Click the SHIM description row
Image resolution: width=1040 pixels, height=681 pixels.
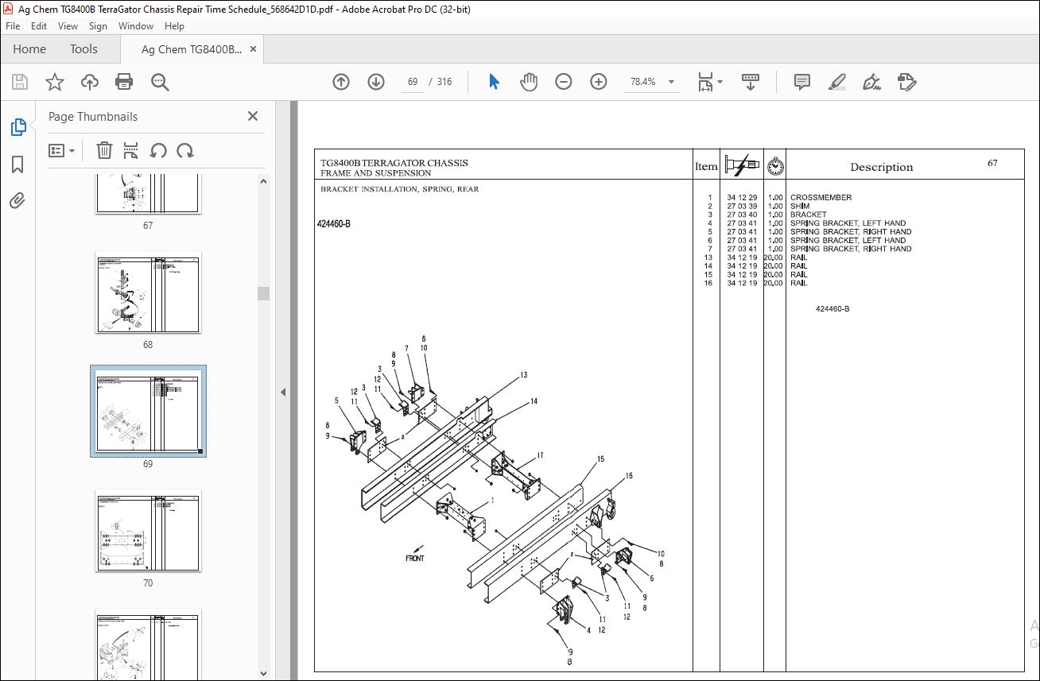coord(800,207)
